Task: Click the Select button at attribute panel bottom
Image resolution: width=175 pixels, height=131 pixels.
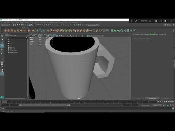Action: 139,98
